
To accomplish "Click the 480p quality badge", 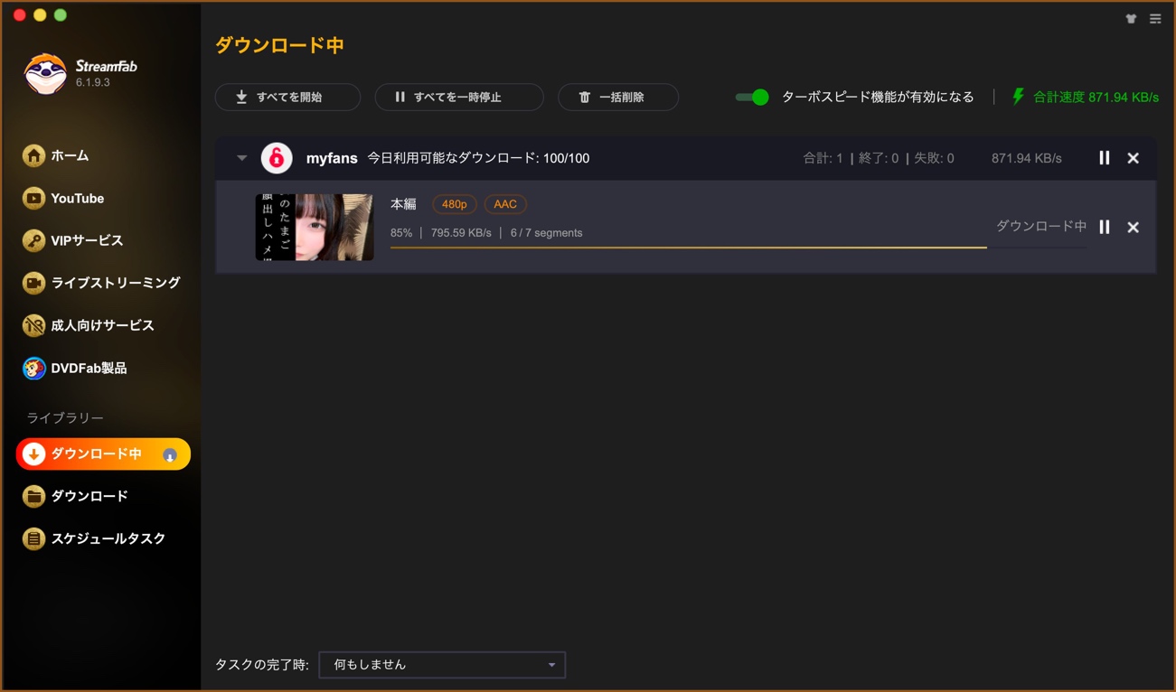I will [454, 204].
